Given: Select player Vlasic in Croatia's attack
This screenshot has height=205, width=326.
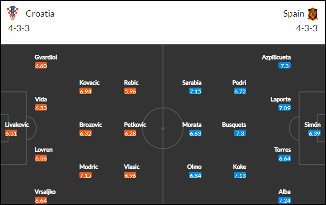Looking at the screenshot, I should [131, 167].
